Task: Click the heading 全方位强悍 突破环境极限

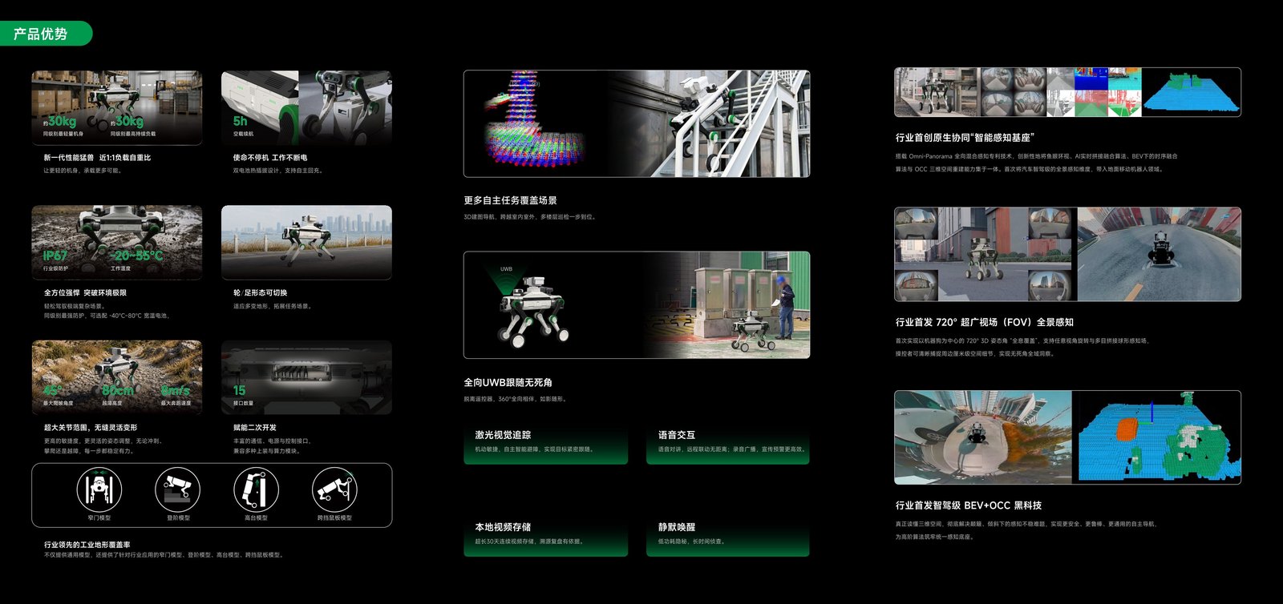Action: tap(85, 293)
